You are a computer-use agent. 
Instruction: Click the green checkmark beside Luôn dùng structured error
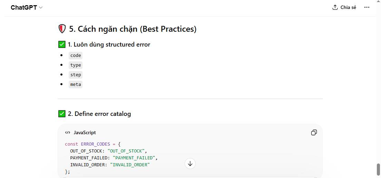tap(62, 44)
